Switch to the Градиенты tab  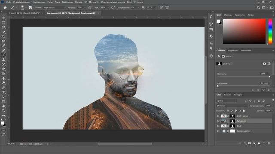tap(240, 15)
